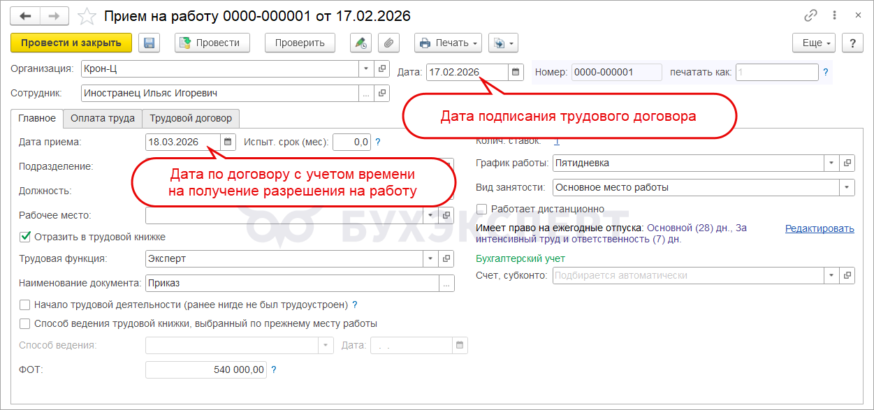Screen dimensions: 874x410
Task: Check Способ ведения трудовой книжки checkbox
Action: pyautogui.click(x=25, y=323)
